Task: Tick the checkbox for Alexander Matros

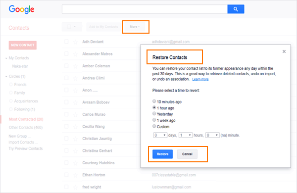Action: click(x=66, y=53)
